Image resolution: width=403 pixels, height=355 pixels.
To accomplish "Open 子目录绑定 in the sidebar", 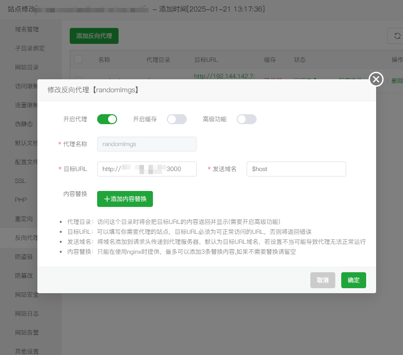I will click(x=30, y=48).
